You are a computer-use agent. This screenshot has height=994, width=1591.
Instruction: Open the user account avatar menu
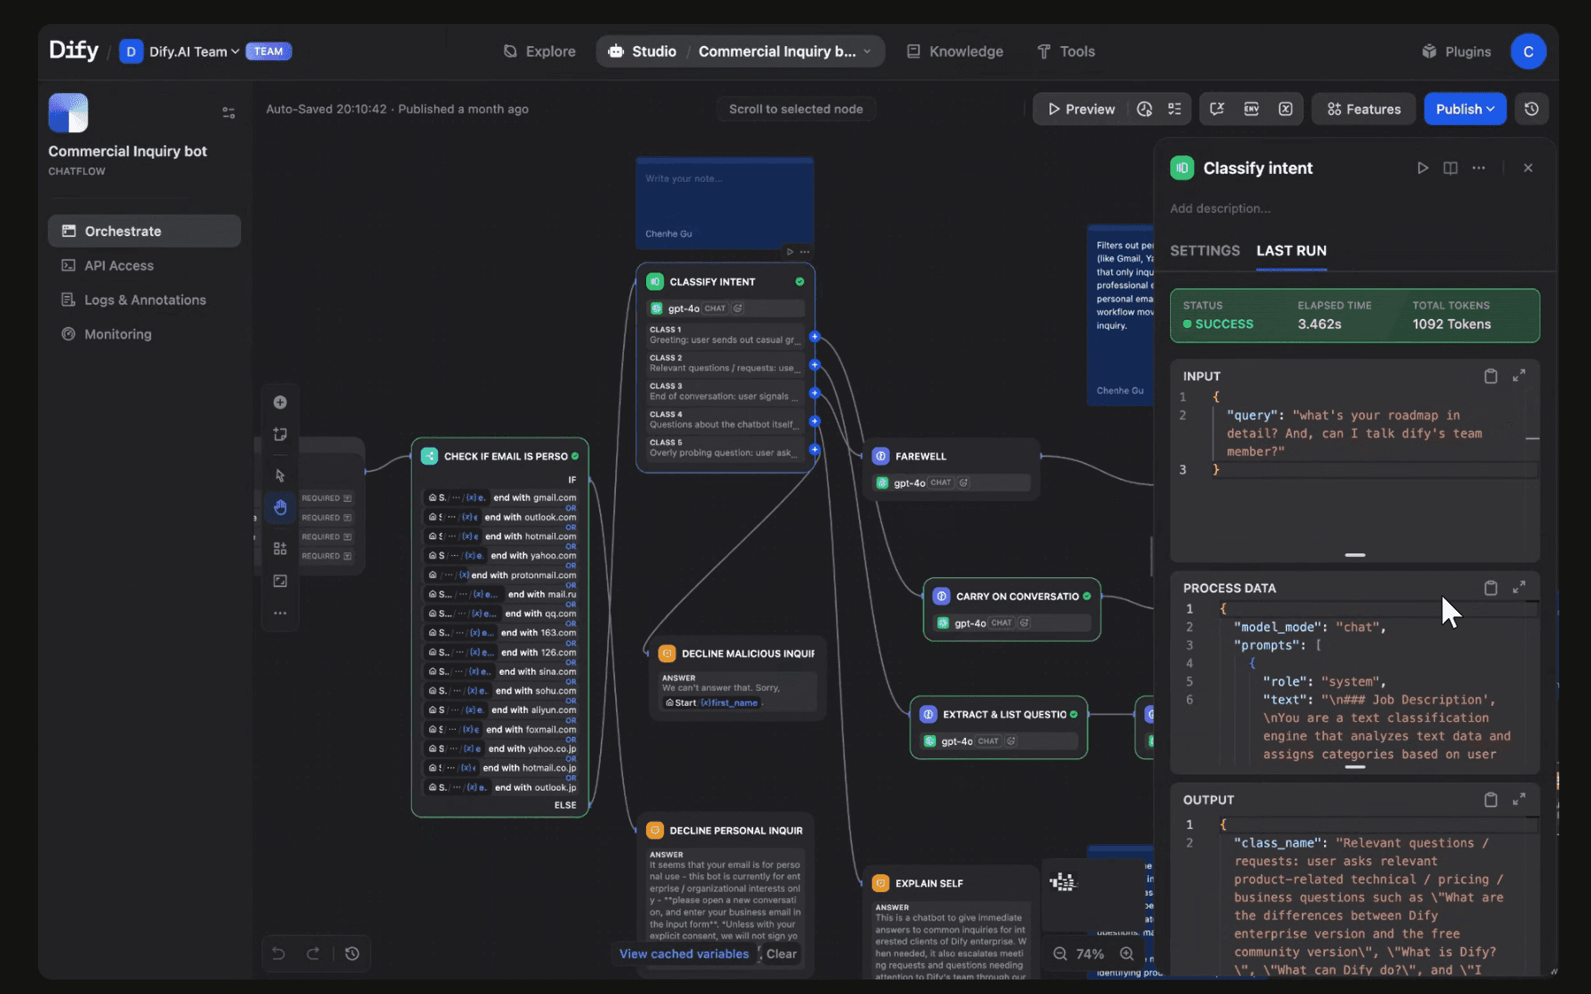[1528, 51]
